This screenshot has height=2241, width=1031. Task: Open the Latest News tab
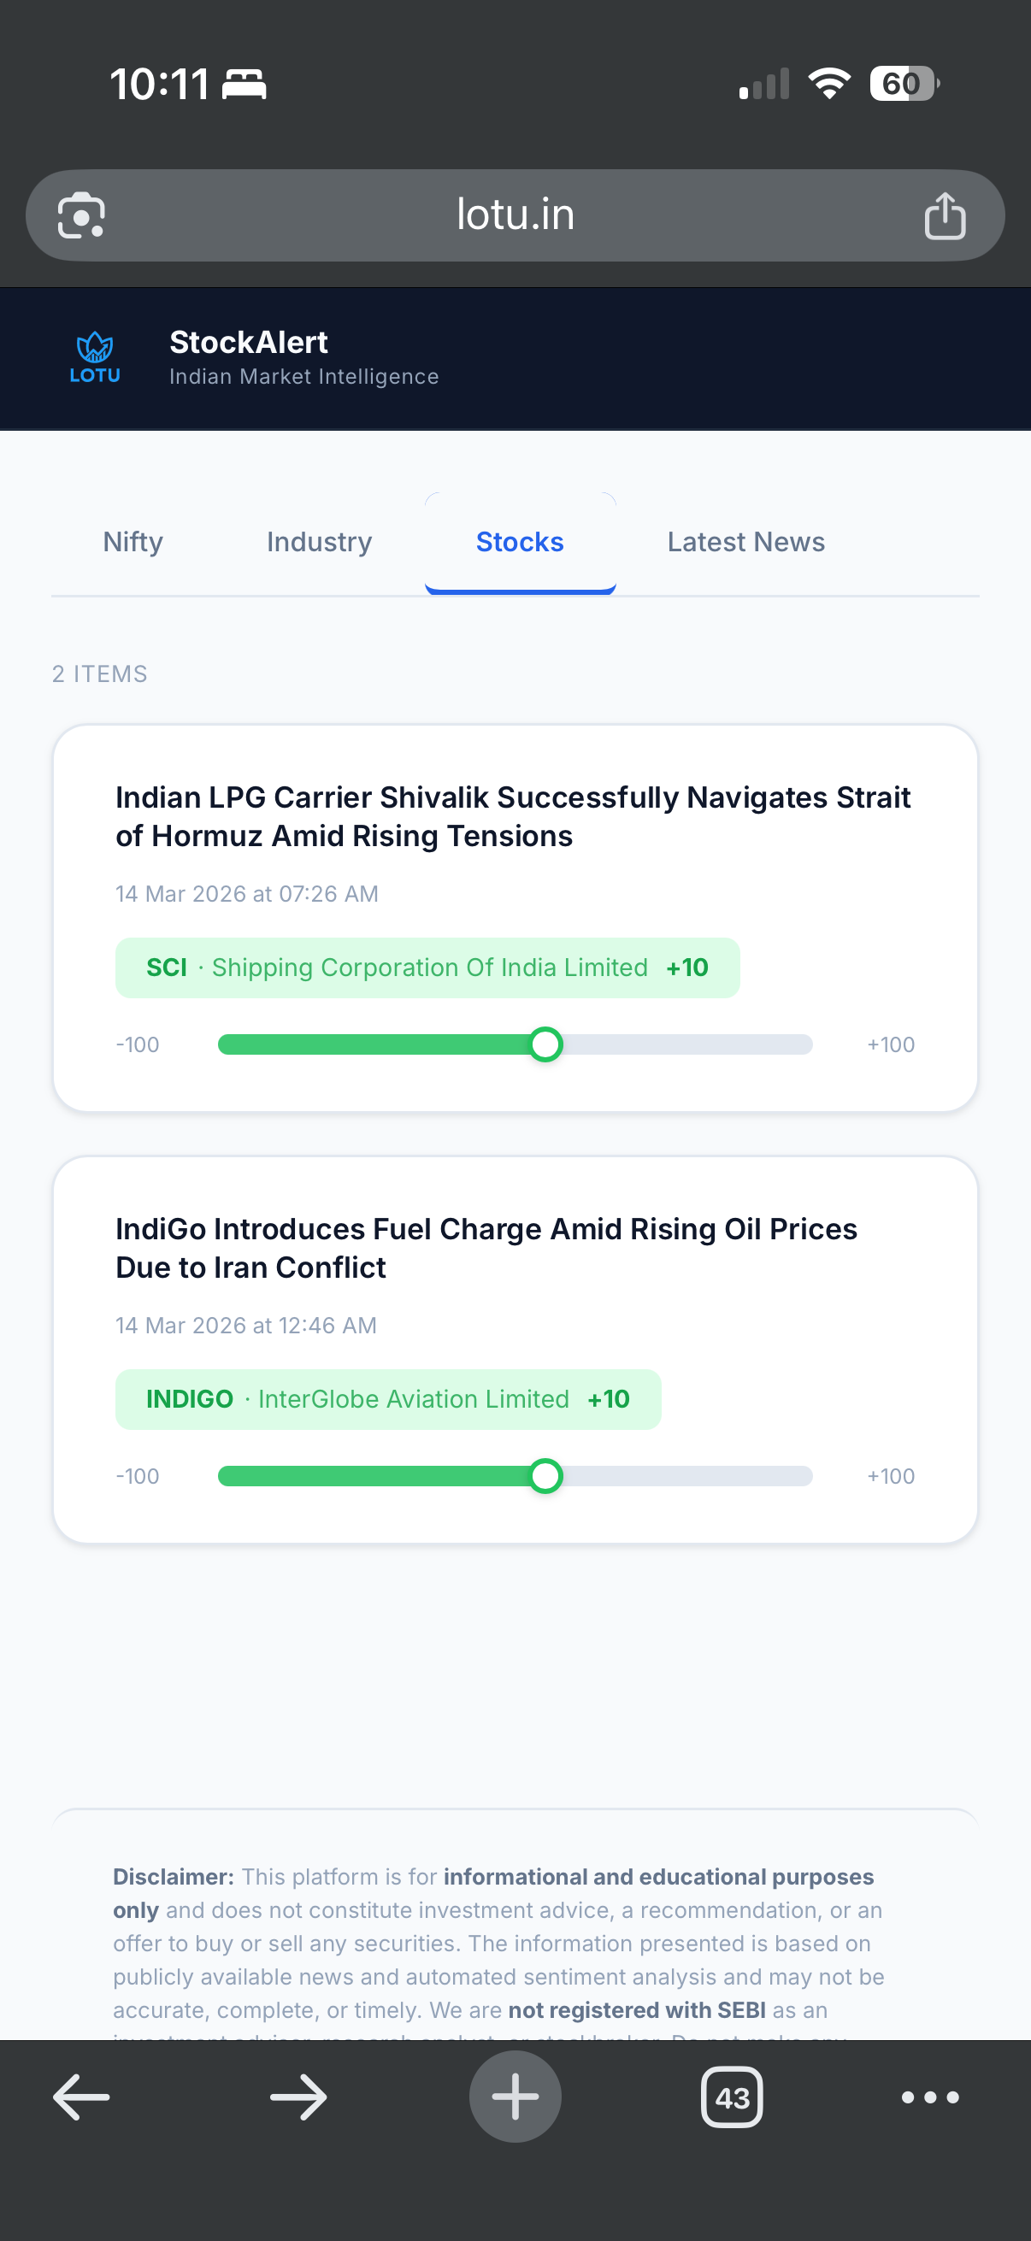[745, 541]
